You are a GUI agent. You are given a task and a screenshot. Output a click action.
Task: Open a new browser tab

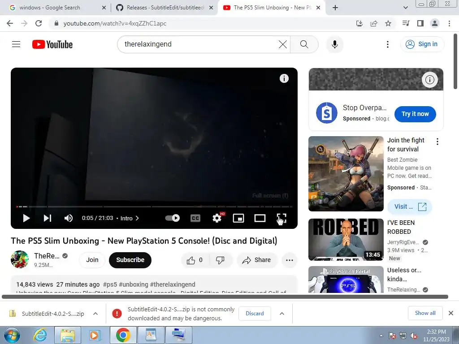[335, 8]
